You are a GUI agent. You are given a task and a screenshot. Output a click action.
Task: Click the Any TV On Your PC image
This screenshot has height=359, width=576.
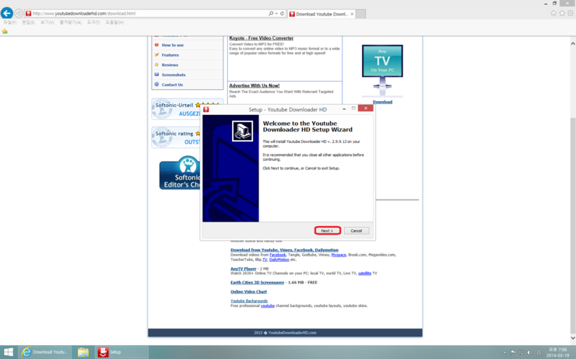pyautogui.click(x=382, y=71)
